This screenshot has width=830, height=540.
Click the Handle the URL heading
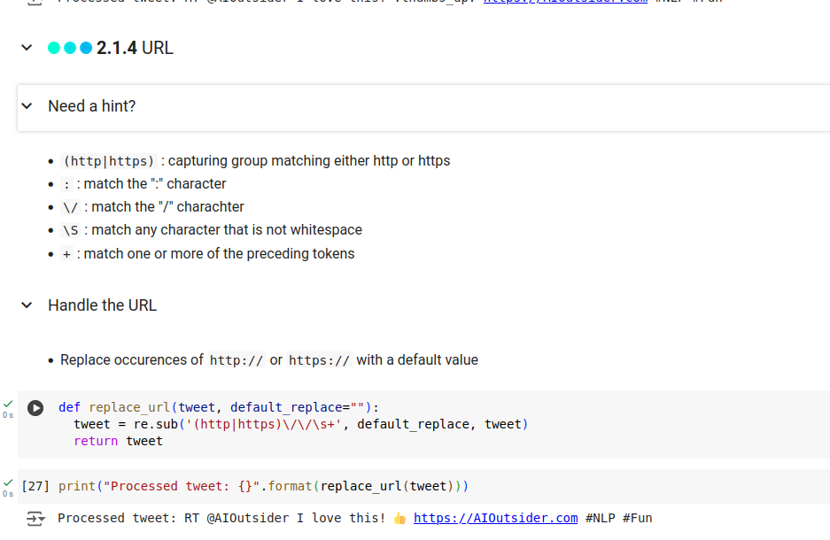pyautogui.click(x=102, y=305)
